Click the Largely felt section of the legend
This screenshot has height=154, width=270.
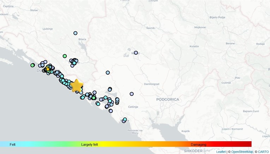click(x=92, y=144)
